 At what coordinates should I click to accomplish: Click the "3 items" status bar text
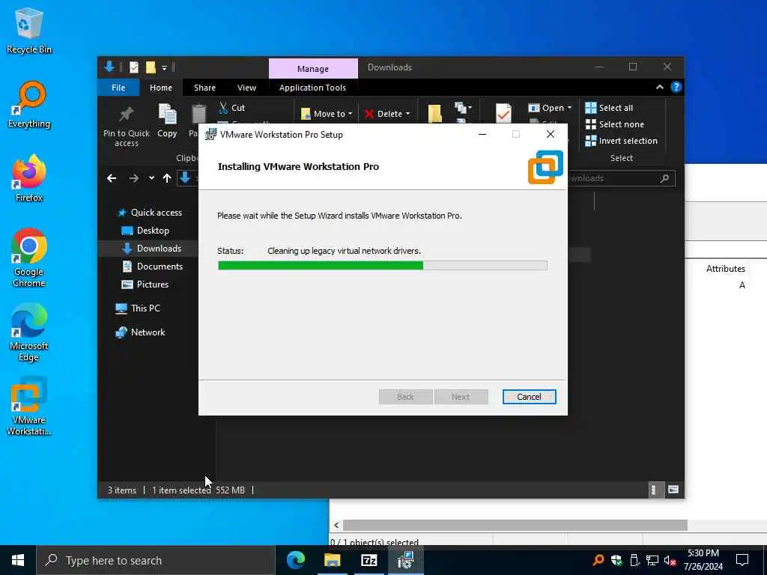[x=122, y=490]
